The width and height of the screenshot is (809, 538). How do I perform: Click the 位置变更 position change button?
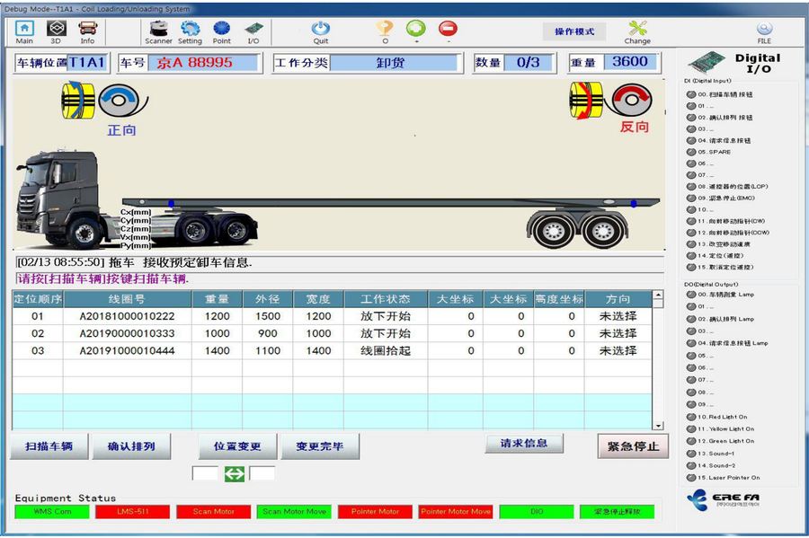click(237, 446)
